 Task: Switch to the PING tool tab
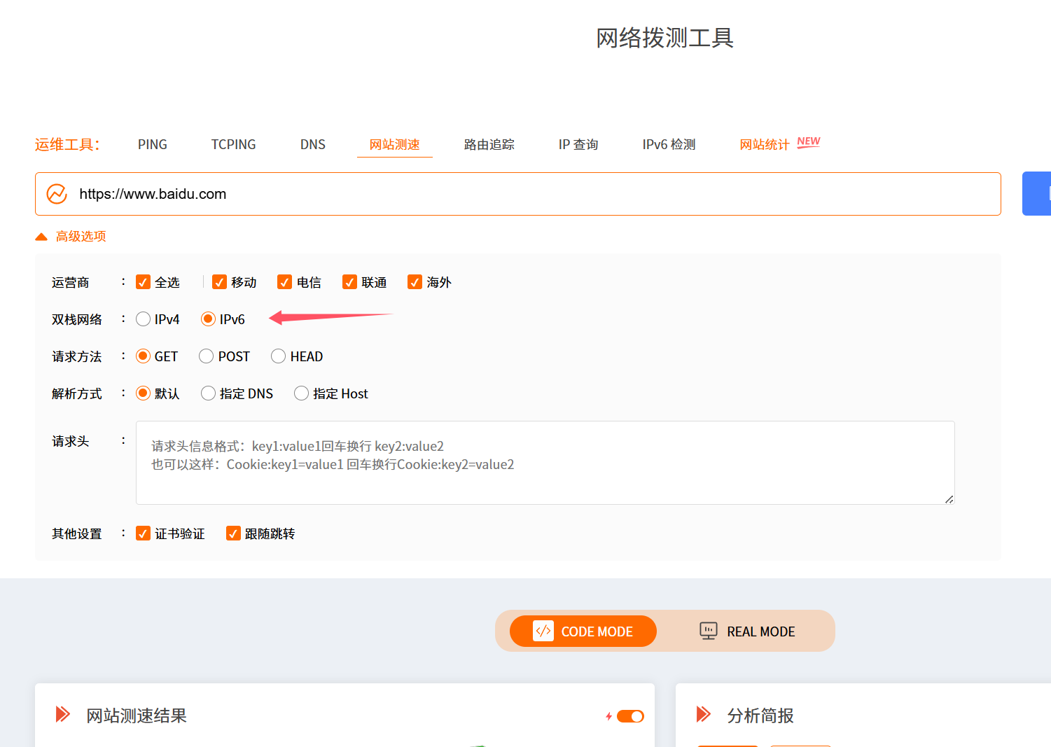tap(152, 144)
